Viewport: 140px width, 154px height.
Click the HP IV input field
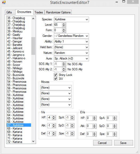50,118
